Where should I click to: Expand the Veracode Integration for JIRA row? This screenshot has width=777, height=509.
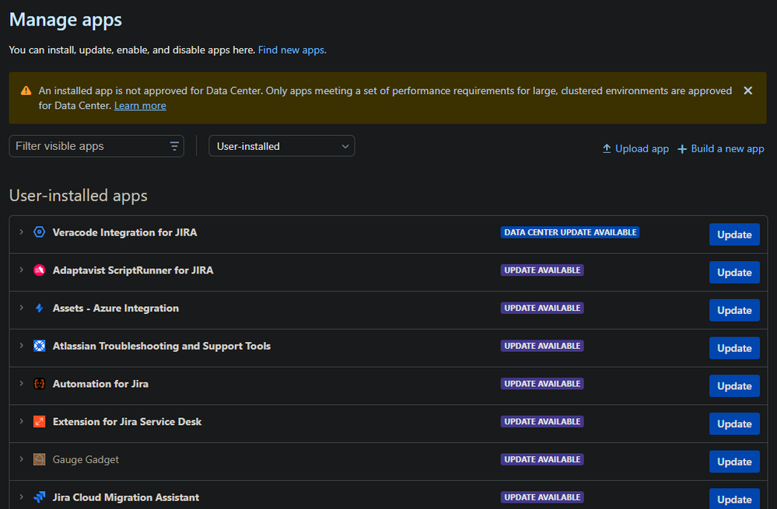pos(21,232)
